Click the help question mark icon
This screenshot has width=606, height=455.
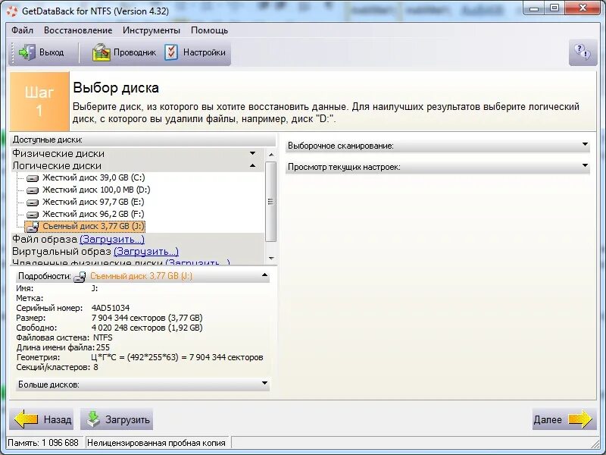[x=583, y=52]
